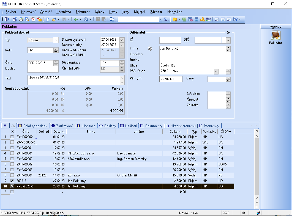This screenshot has height=216, width=292.
Task: Click the ellipsis button next to Zlín
Action: pyautogui.click(x=216, y=71)
